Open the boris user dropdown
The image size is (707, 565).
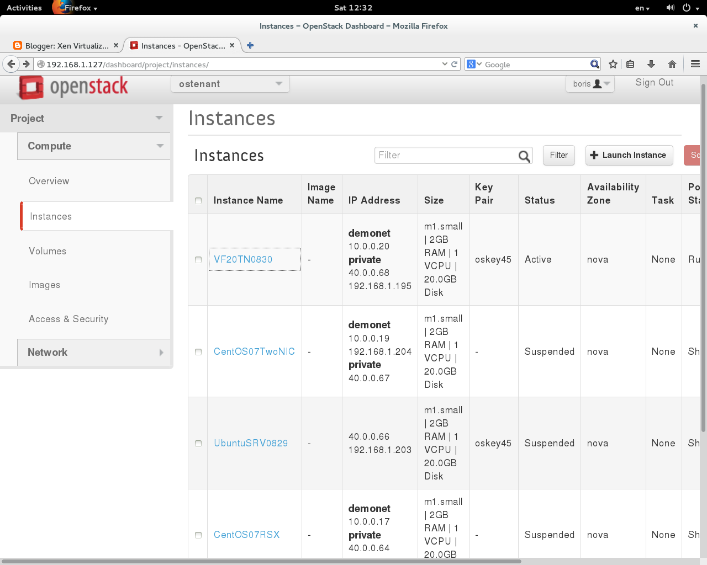[590, 84]
